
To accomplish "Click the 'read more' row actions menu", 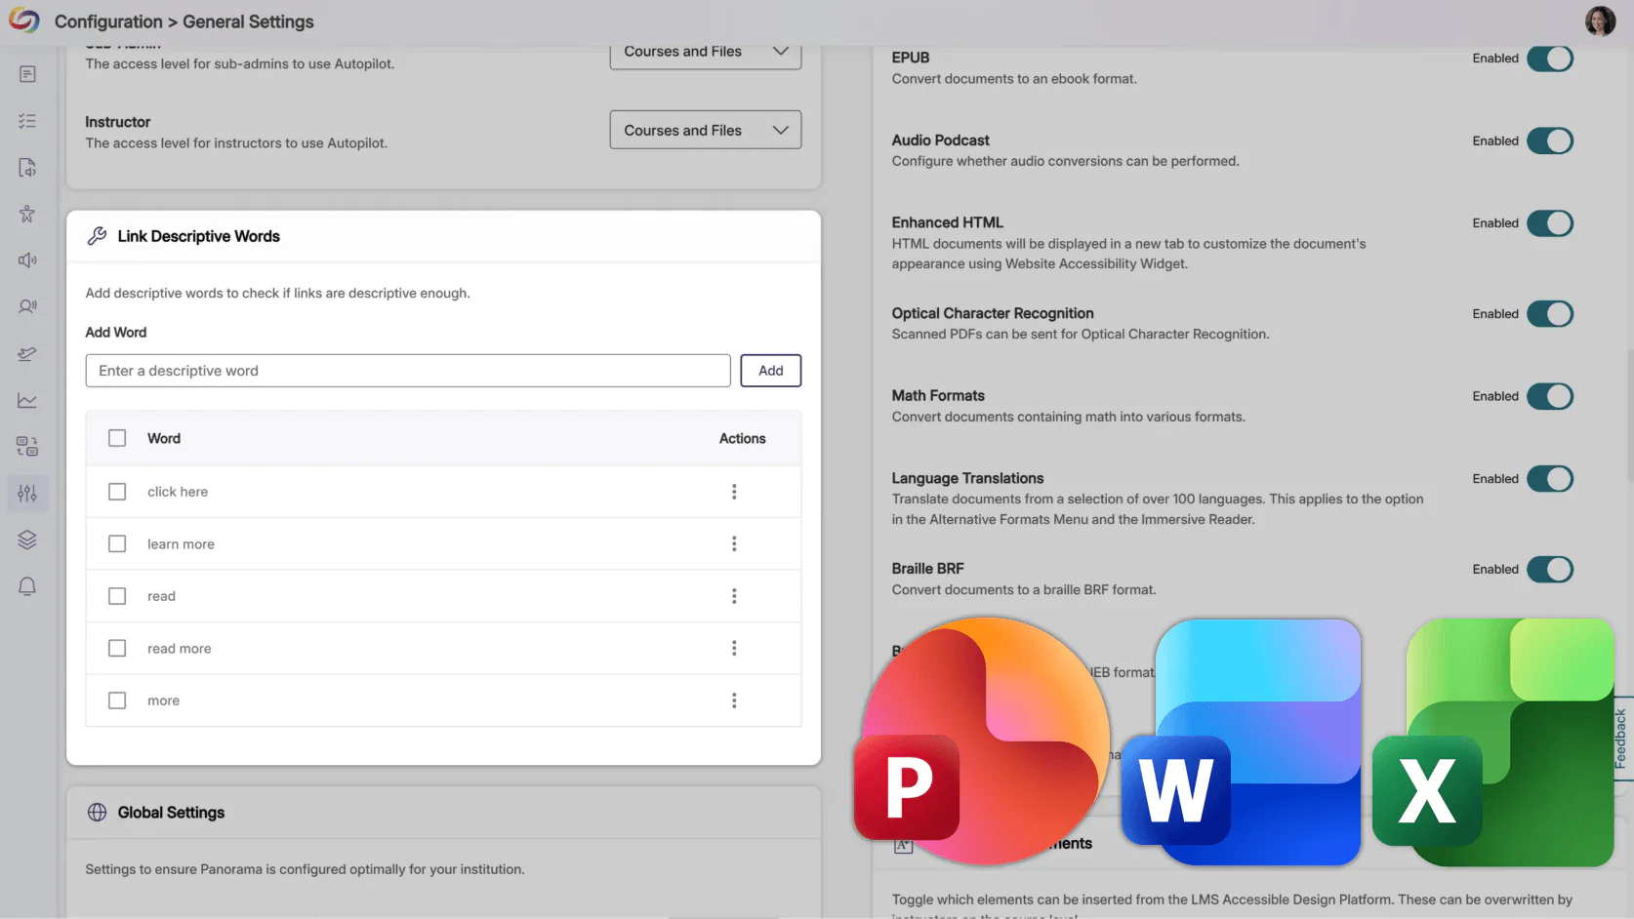I will [x=734, y=648].
